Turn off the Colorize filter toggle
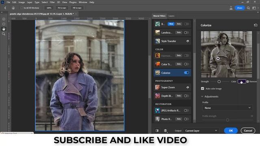Image resolution: width=260 pixels, height=146 pixels. click(186, 73)
